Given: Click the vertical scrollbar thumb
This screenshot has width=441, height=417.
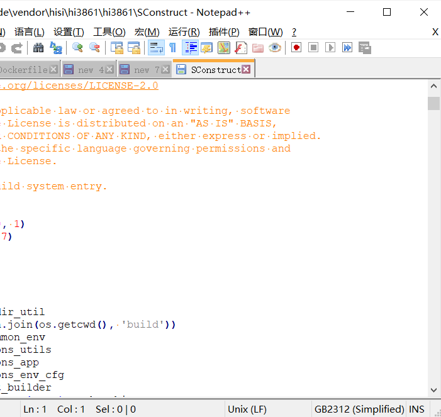Looking at the screenshot, I should tap(433, 104).
